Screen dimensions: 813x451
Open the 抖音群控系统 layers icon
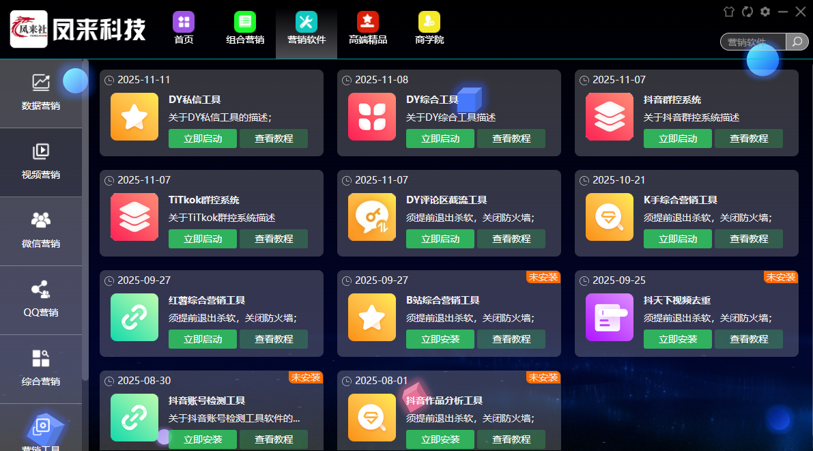(609, 117)
